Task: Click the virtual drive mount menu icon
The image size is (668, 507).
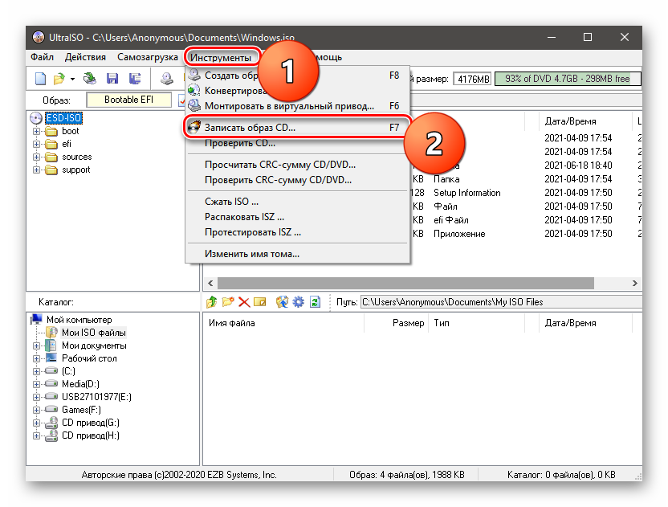Action: point(194,105)
